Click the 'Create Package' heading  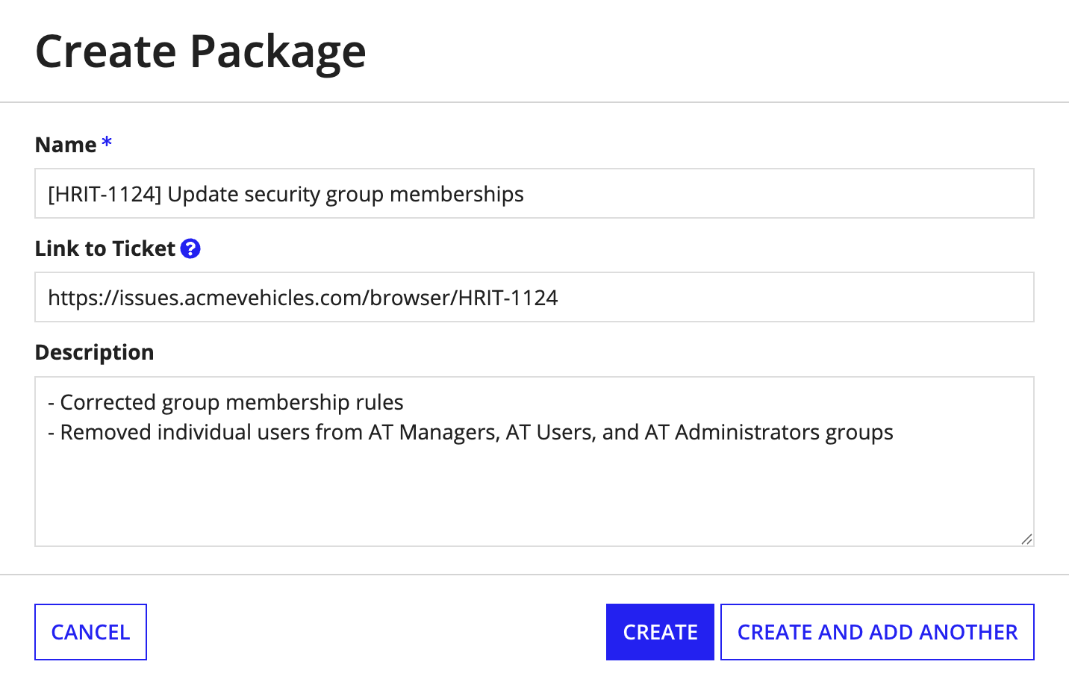coord(201,51)
